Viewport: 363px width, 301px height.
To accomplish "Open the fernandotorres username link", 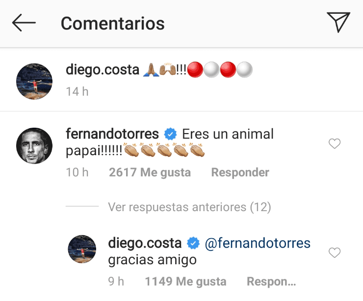I will tap(112, 134).
